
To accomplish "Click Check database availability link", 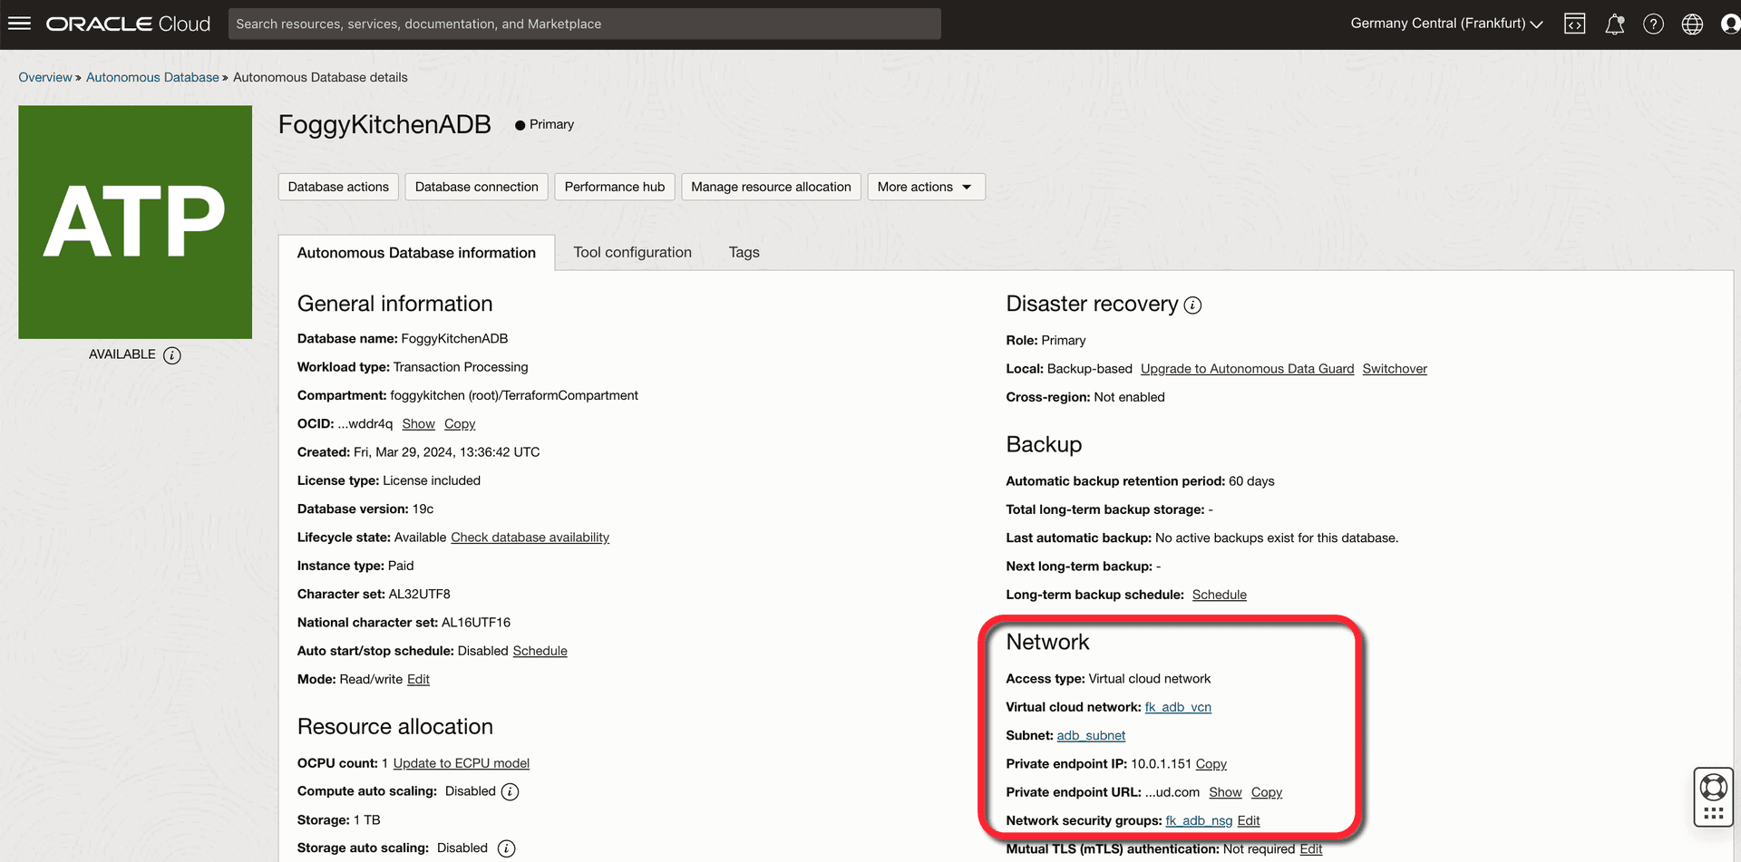I will (x=530, y=538).
